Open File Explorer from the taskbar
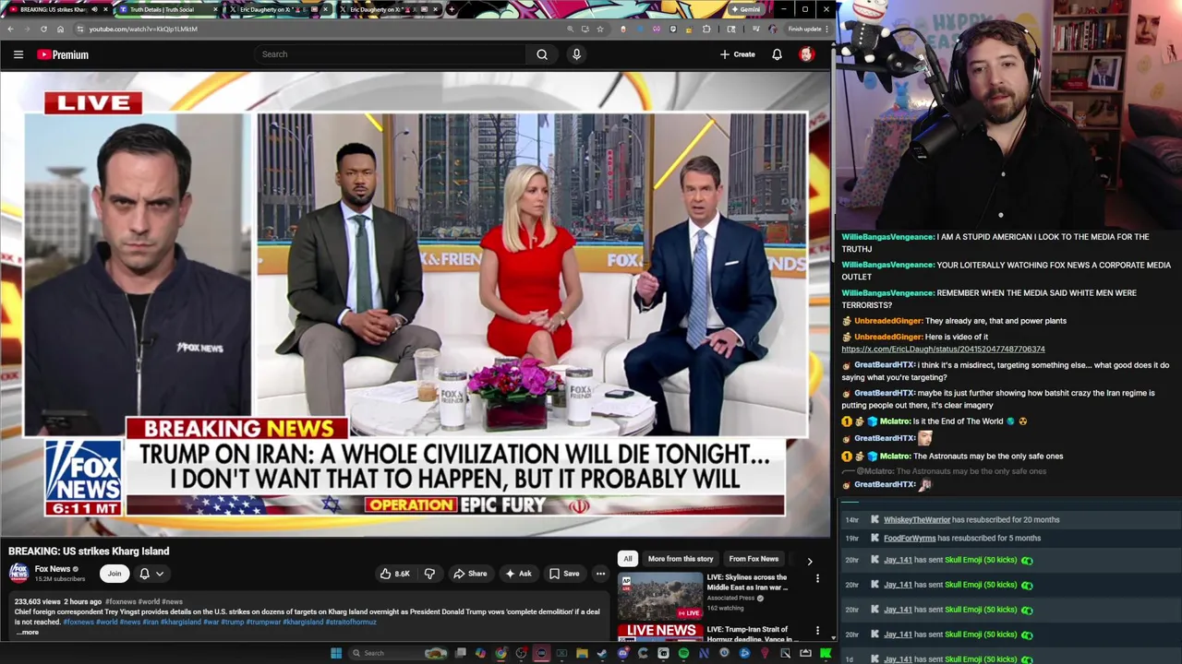This screenshot has height=664, width=1182. pos(582,653)
